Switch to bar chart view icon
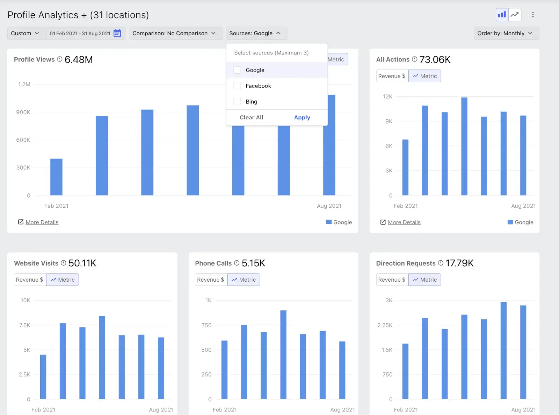Viewport: 559px width, 415px height. [x=502, y=15]
